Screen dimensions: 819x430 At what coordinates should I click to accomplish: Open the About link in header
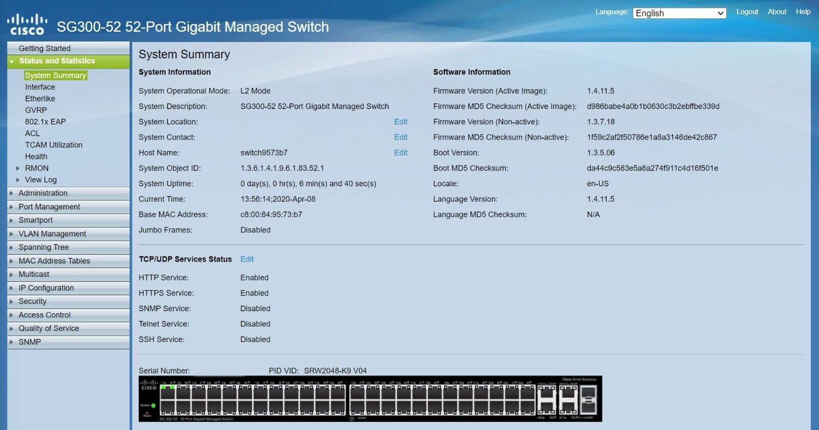tap(777, 12)
